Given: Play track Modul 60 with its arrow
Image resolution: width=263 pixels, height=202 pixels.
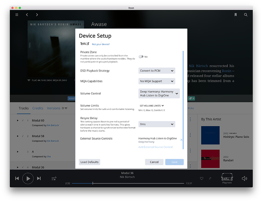Looking at the screenshot, I should pyautogui.click(x=18, y=120).
